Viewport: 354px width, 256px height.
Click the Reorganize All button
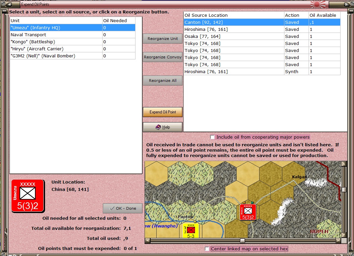tap(163, 81)
